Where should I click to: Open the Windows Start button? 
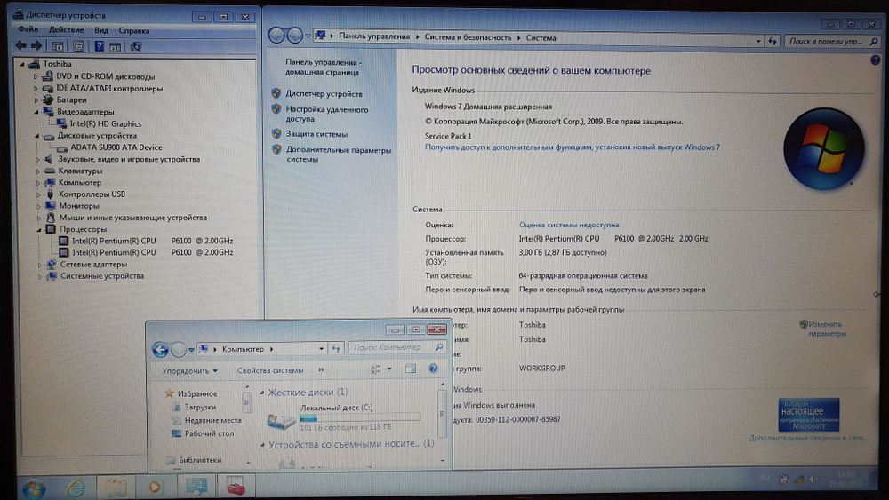pos(34,488)
